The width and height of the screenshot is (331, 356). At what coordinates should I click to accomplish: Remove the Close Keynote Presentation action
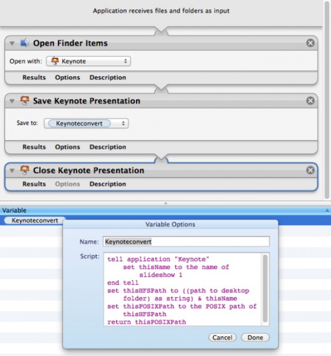point(310,170)
